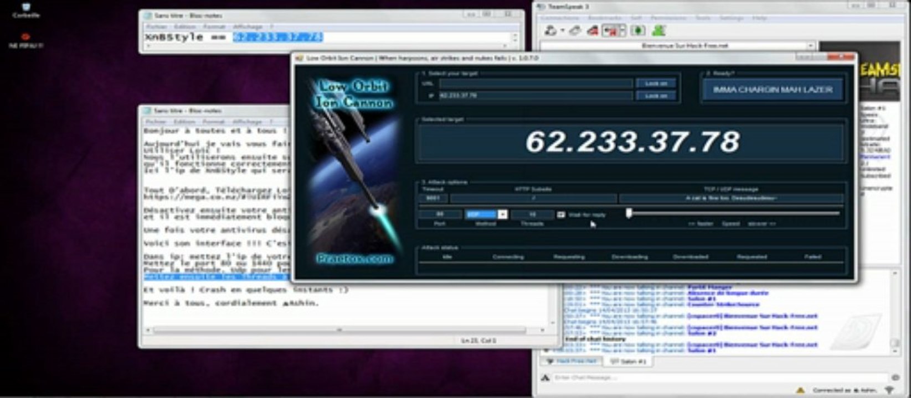This screenshot has width=911, height=398.
Task: Click the 'Counter-Strike:Source' channel link in chat
Action: pyautogui.click(x=723, y=305)
